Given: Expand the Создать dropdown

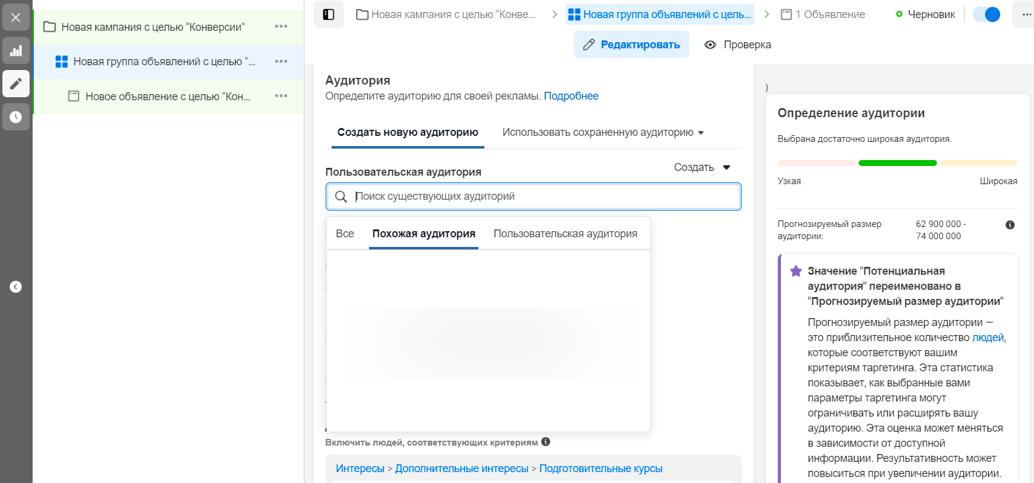Looking at the screenshot, I should [x=702, y=167].
